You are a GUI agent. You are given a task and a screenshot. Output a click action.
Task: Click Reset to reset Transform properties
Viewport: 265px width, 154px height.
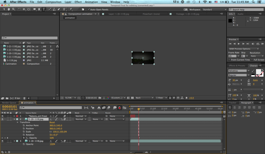pos(52,122)
